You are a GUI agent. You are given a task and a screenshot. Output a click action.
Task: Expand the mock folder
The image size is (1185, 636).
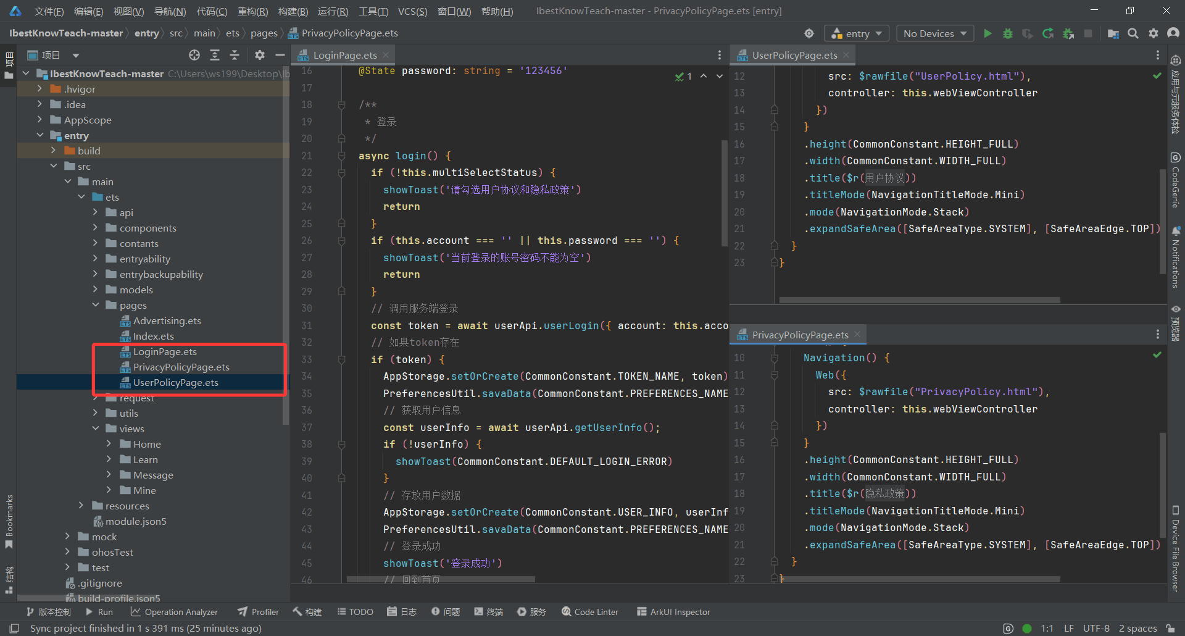point(67,537)
